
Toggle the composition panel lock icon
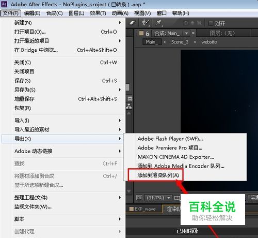point(148,33)
